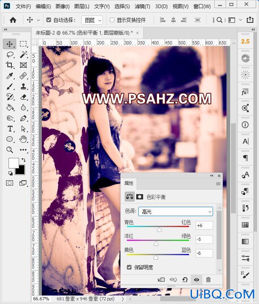Select the Dodge tool
Screen dimensions: 259x304
pyautogui.click(x=10, y=118)
